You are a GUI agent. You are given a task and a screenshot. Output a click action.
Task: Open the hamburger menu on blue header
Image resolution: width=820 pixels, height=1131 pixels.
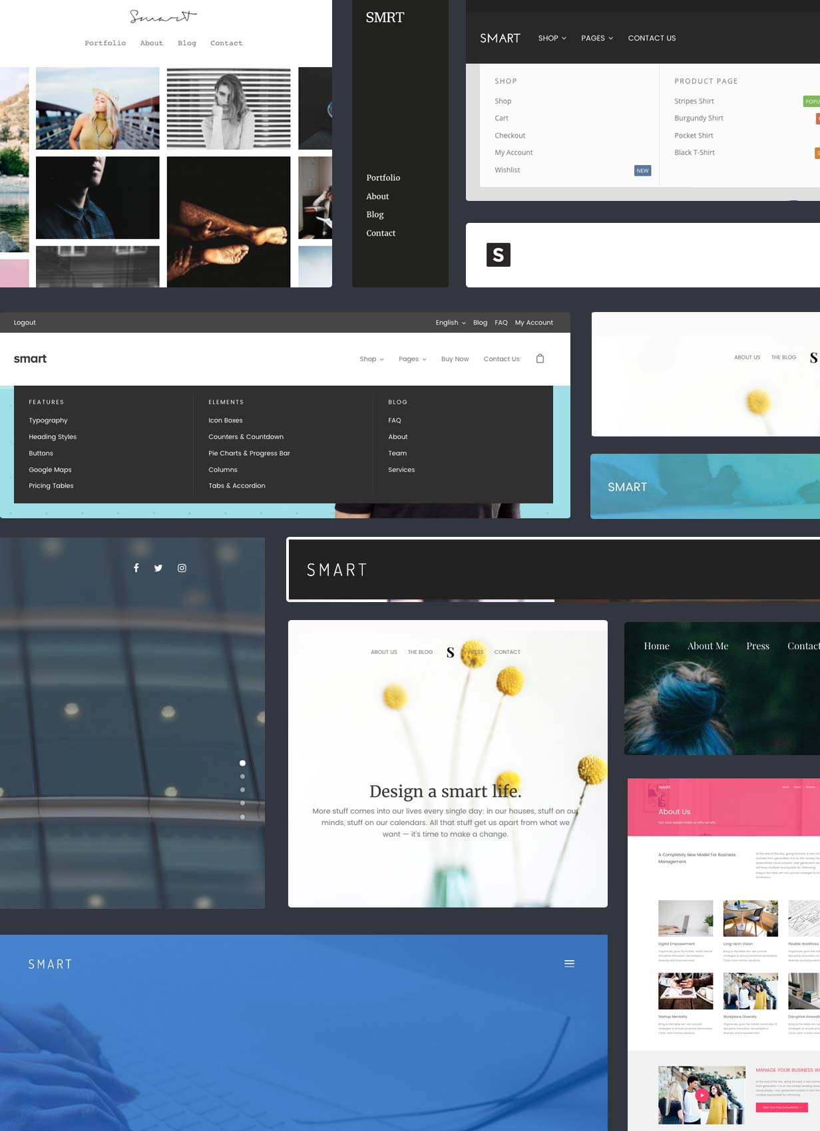coord(569,963)
